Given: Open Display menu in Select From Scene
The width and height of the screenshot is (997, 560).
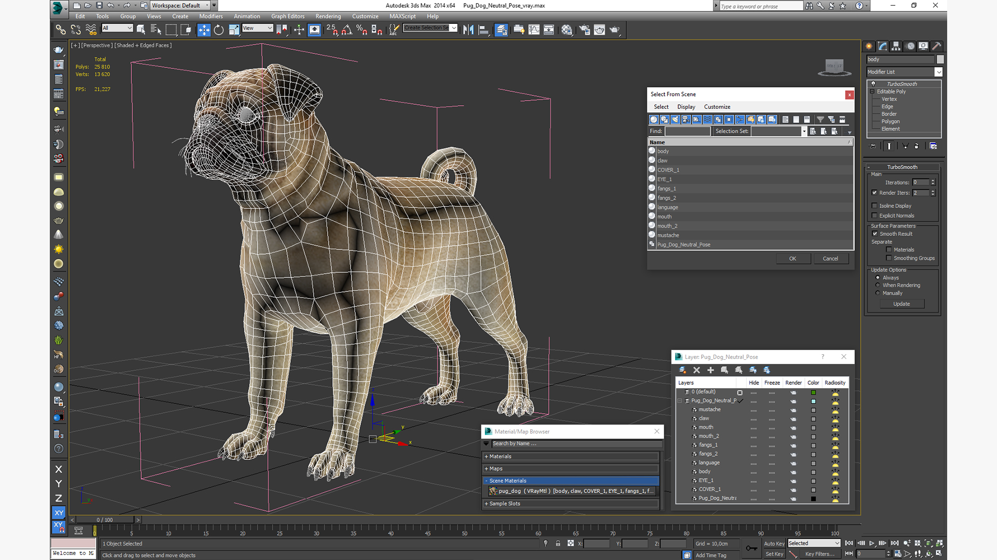Looking at the screenshot, I should click(686, 107).
